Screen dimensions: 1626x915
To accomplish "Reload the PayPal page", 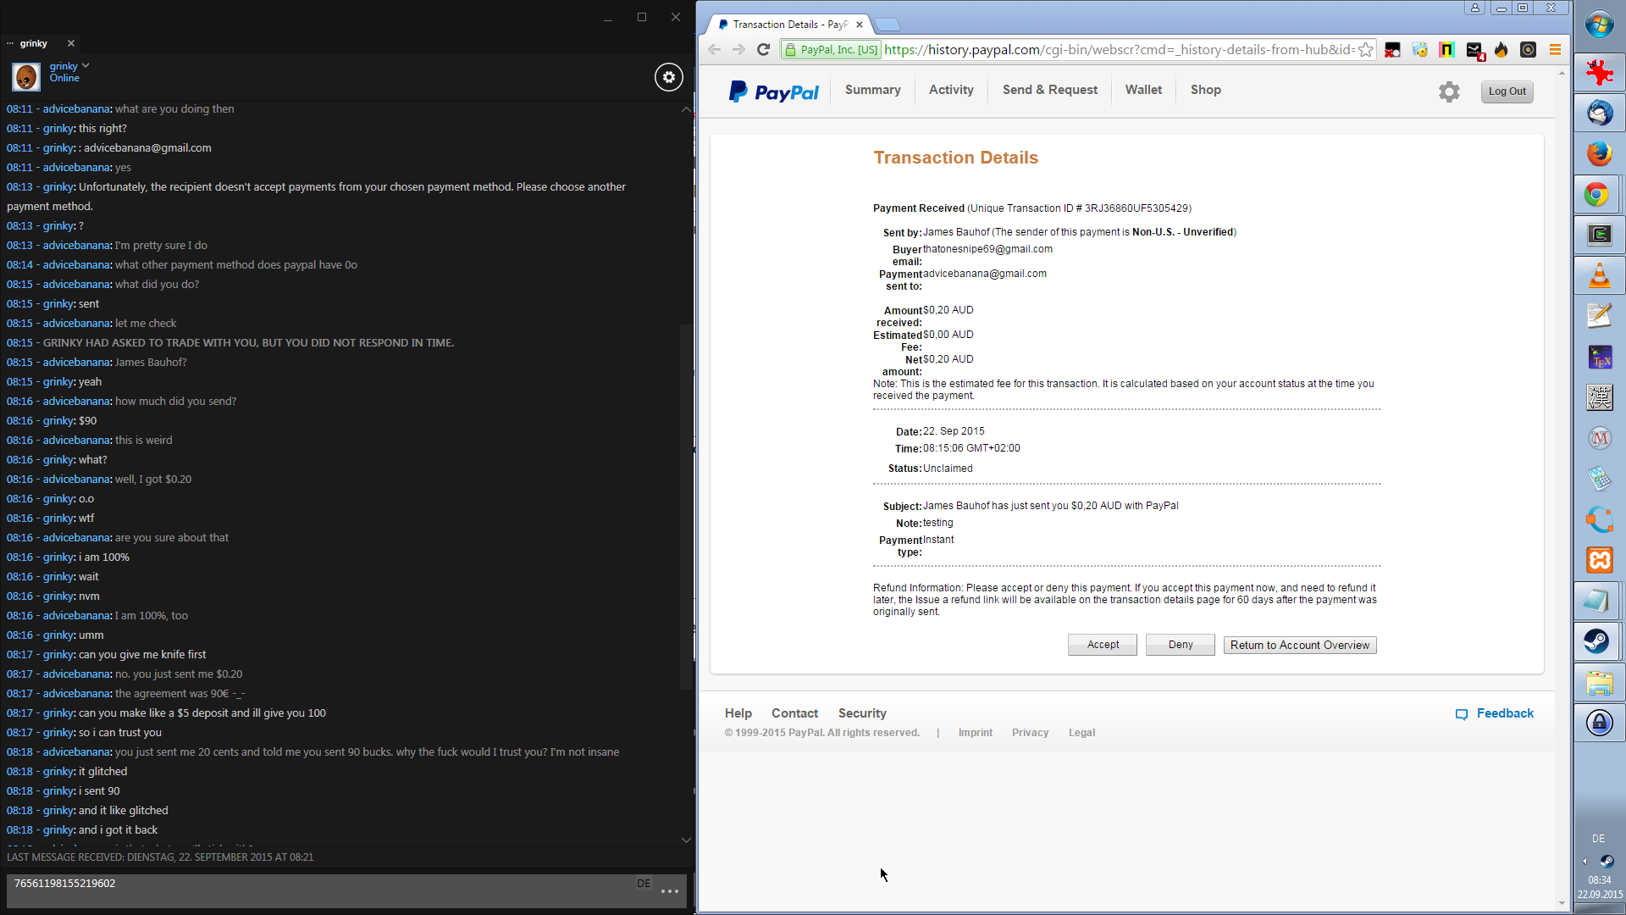I will click(x=763, y=50).
